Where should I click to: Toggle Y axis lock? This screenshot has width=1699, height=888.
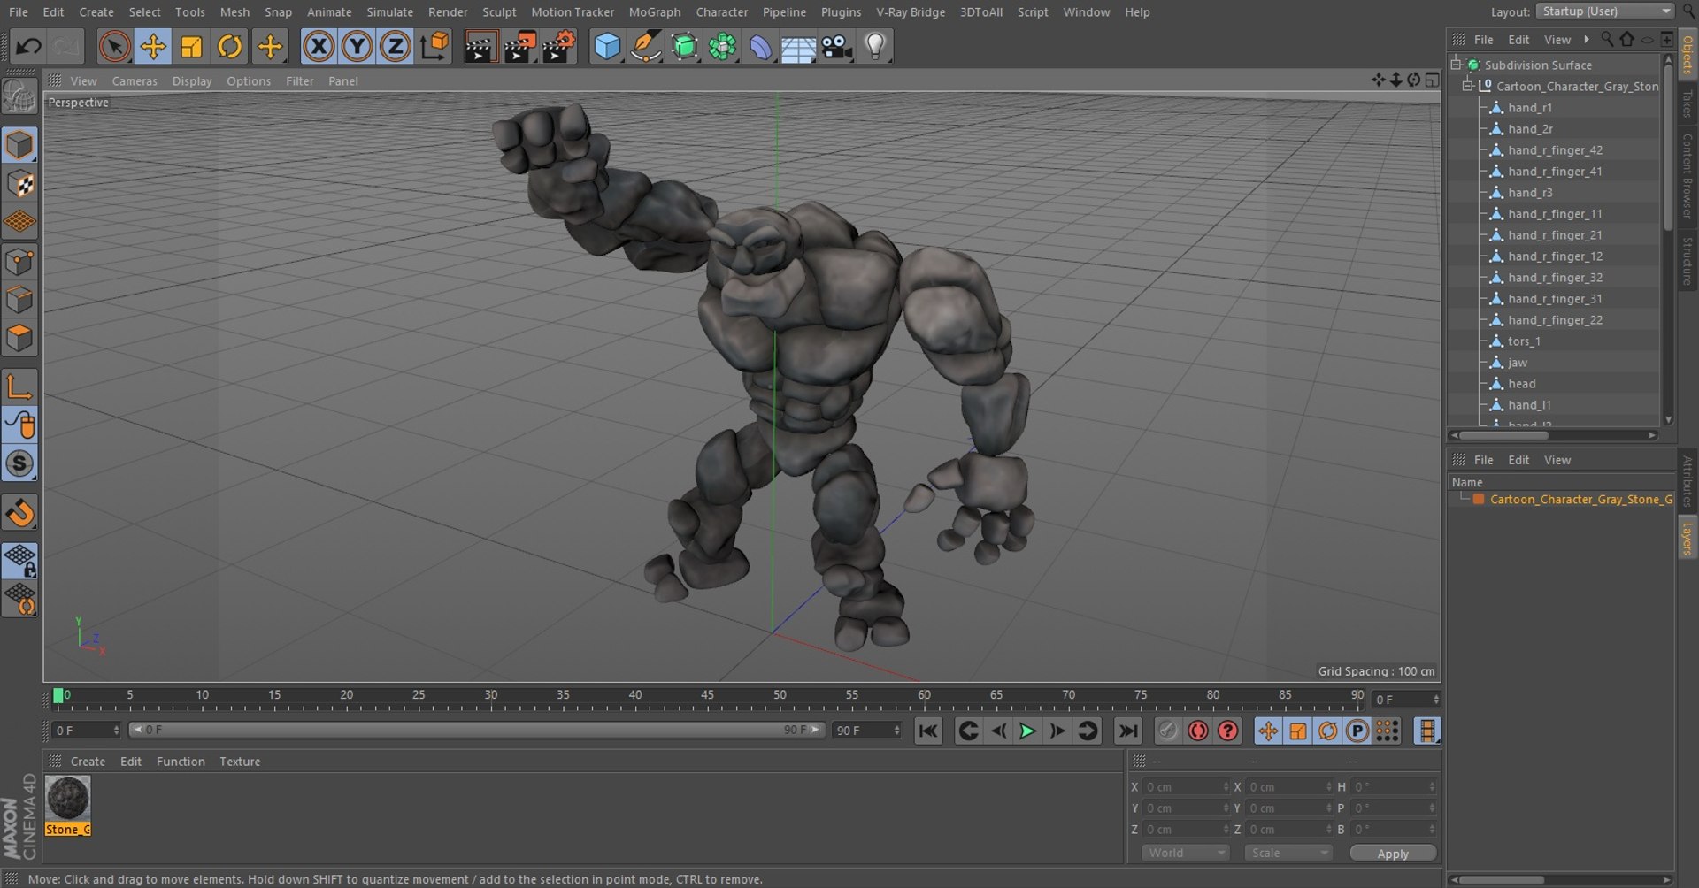point(357,46)
